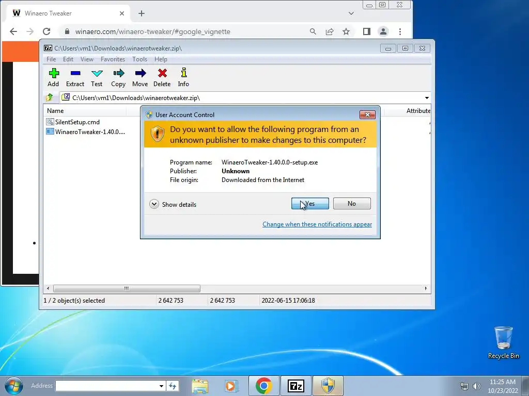Image resolution: width=529 pixels, height=396 pixels.
Task: Open a new Chrome tab
Action: (142, 13)
